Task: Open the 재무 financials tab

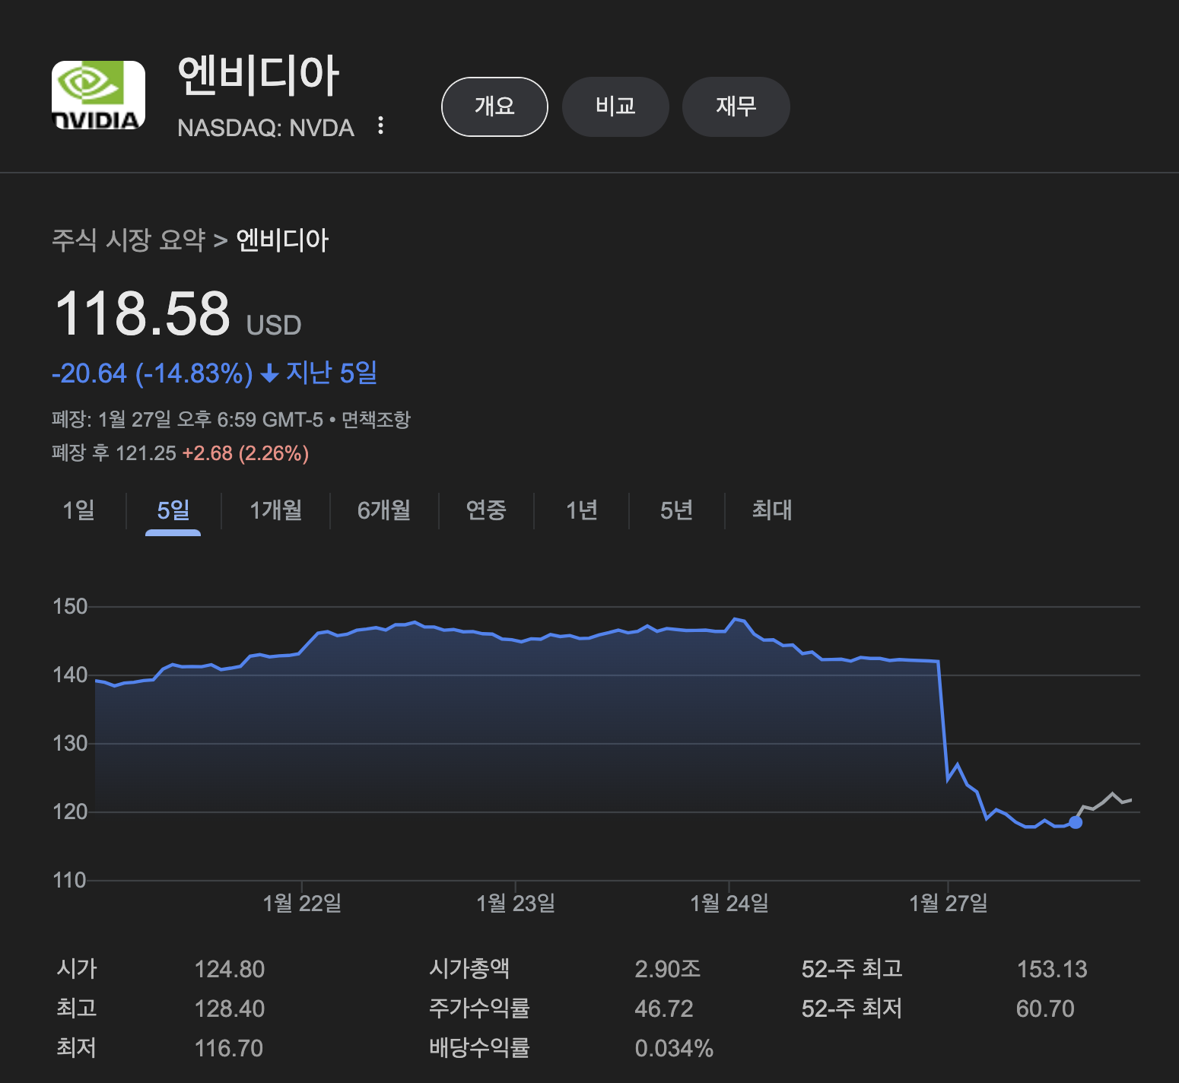Action: pos(736,106)
